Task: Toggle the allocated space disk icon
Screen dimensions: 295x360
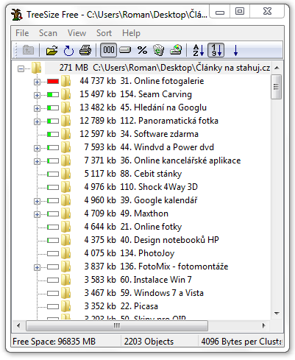Action: pos(125,50)
